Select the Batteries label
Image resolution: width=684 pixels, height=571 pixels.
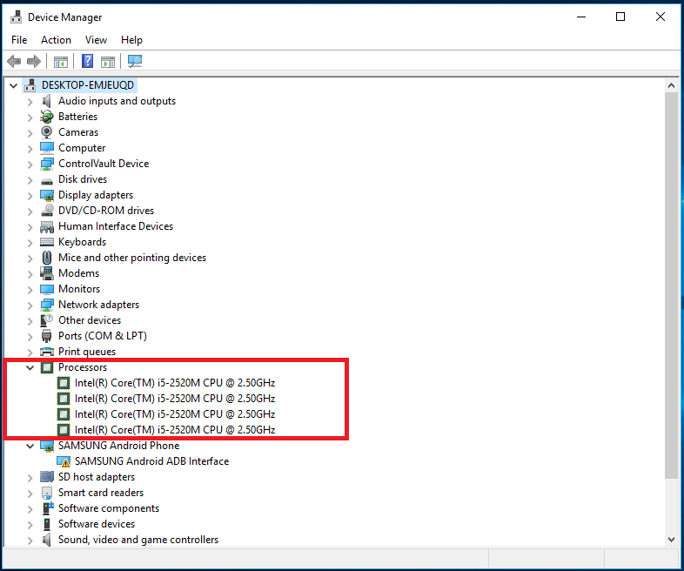point(77,117)
